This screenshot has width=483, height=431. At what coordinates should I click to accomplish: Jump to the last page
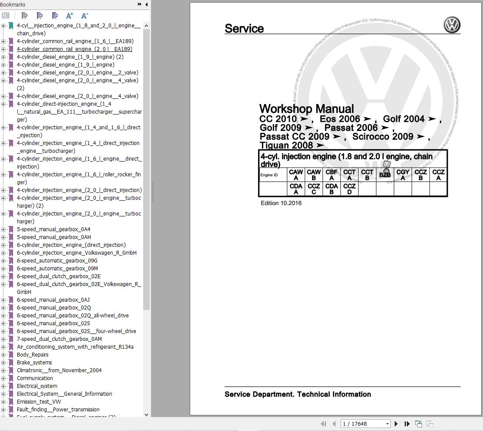[x=407, y=424]
